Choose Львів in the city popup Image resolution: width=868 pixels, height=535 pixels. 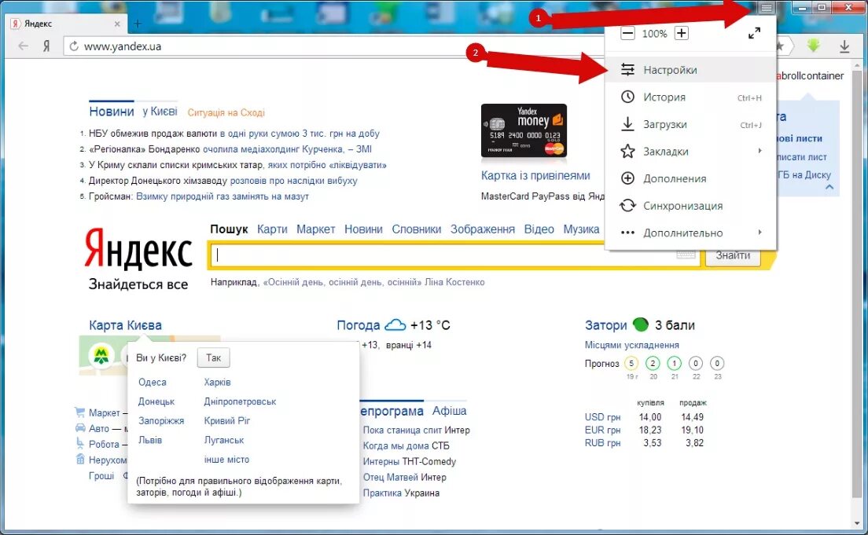(150, 441)
